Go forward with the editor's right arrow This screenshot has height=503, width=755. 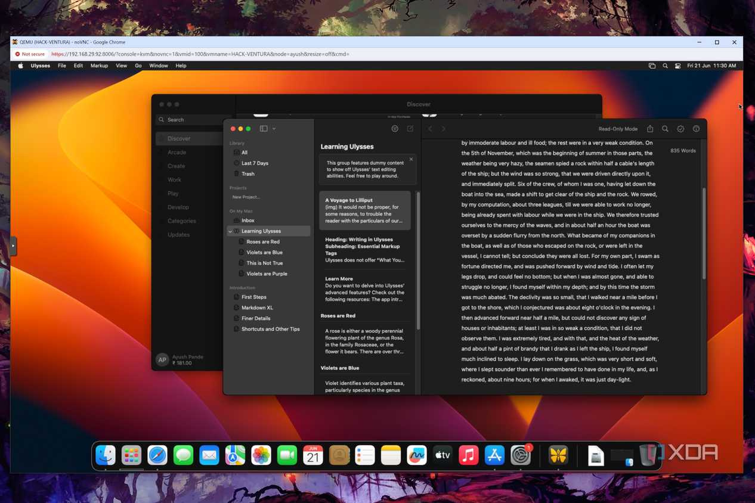(444, 129)
